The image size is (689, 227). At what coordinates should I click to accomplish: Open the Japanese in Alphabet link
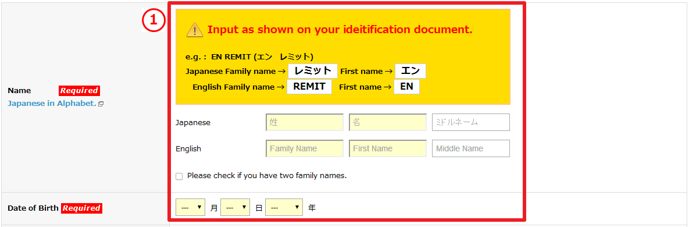(52, 104)
